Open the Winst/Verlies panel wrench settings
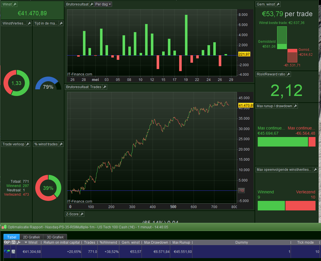Screen dimensions: 321x261 coord(29,23)
